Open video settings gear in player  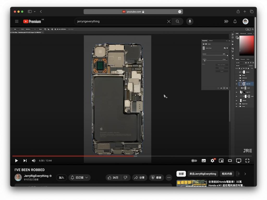click(x=213, y=161)
